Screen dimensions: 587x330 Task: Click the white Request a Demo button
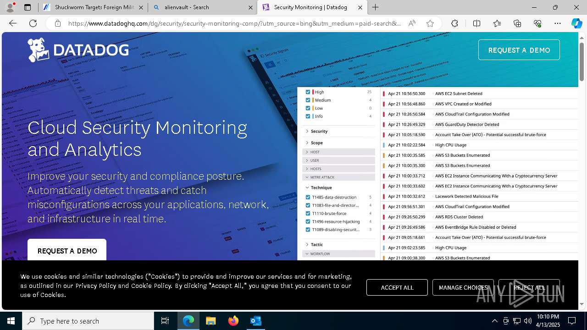coord(67,250)
